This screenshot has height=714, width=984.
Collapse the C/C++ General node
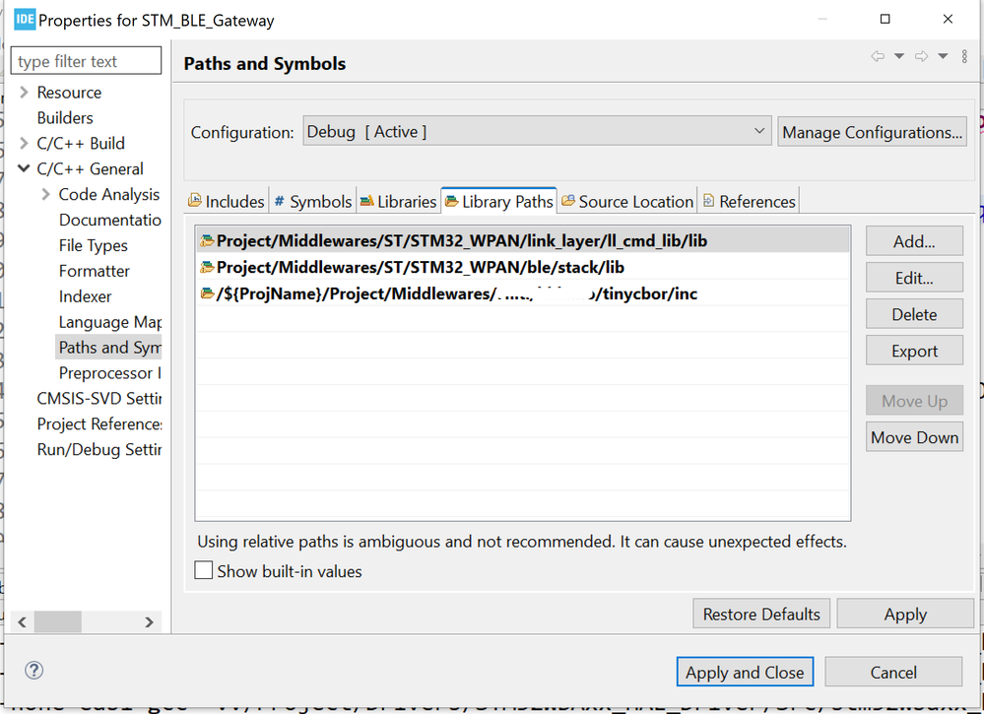(x=24, y=168)
